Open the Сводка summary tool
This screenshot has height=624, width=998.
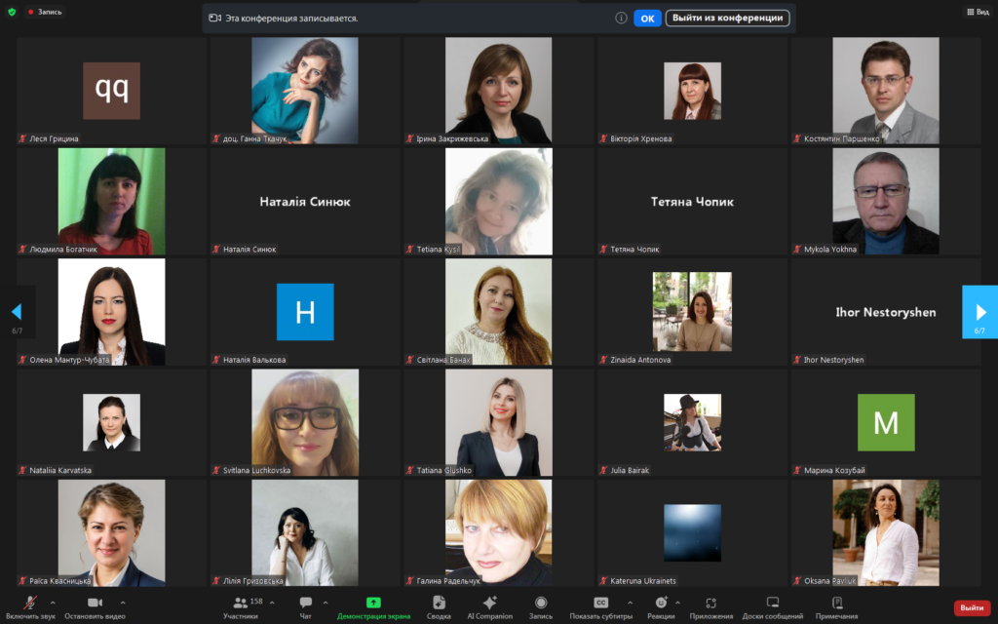(x=439, y=604)
